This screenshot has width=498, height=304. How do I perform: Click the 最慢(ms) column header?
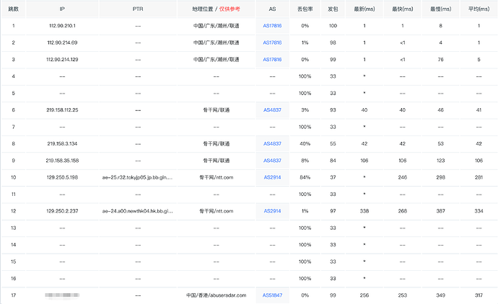440,9
